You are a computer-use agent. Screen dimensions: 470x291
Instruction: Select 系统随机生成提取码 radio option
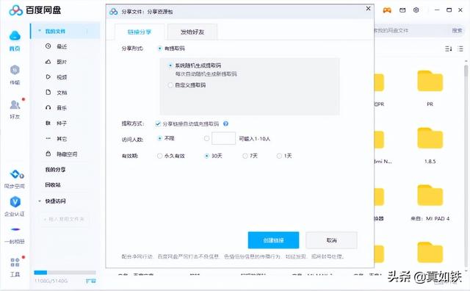[170, 65]
